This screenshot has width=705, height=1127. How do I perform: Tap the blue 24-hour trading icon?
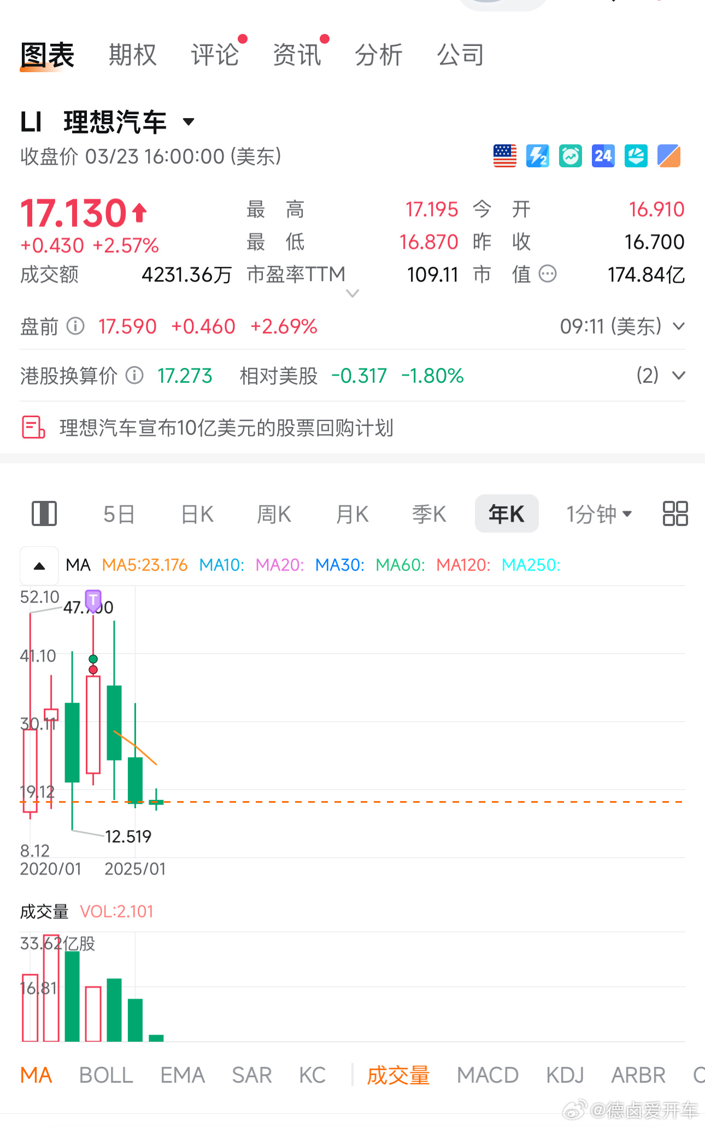tap(603, 156)
